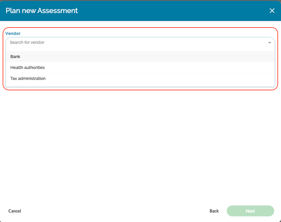
Task: Select Bank from the vendor list
Action: coord(16,57)
